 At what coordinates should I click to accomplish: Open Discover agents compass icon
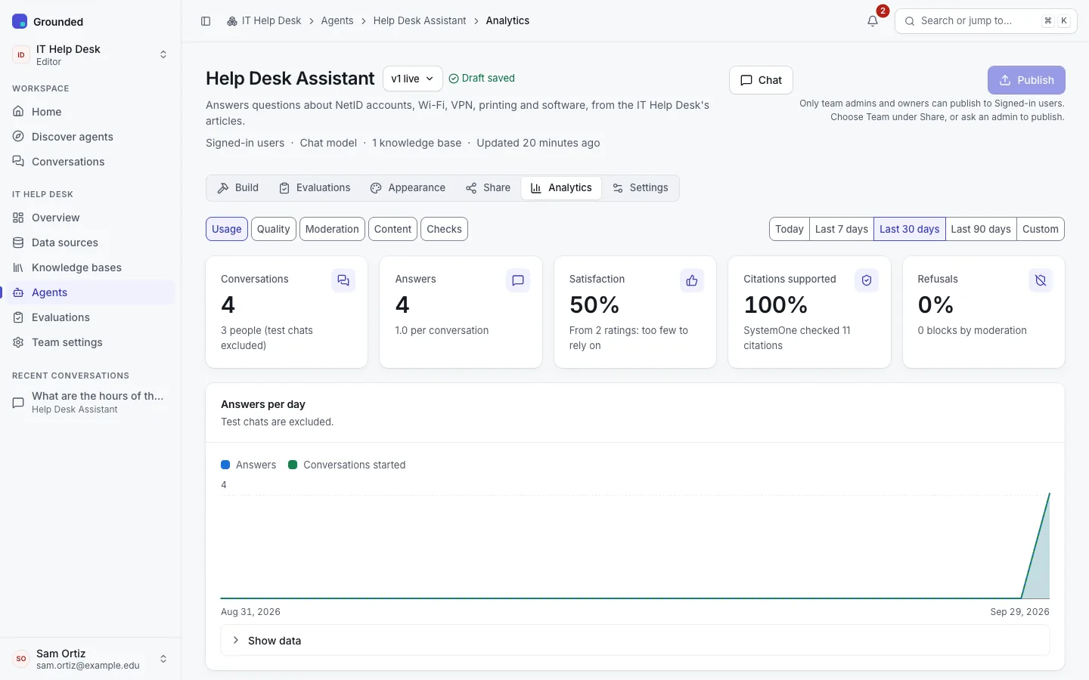[x=18, y=136]
